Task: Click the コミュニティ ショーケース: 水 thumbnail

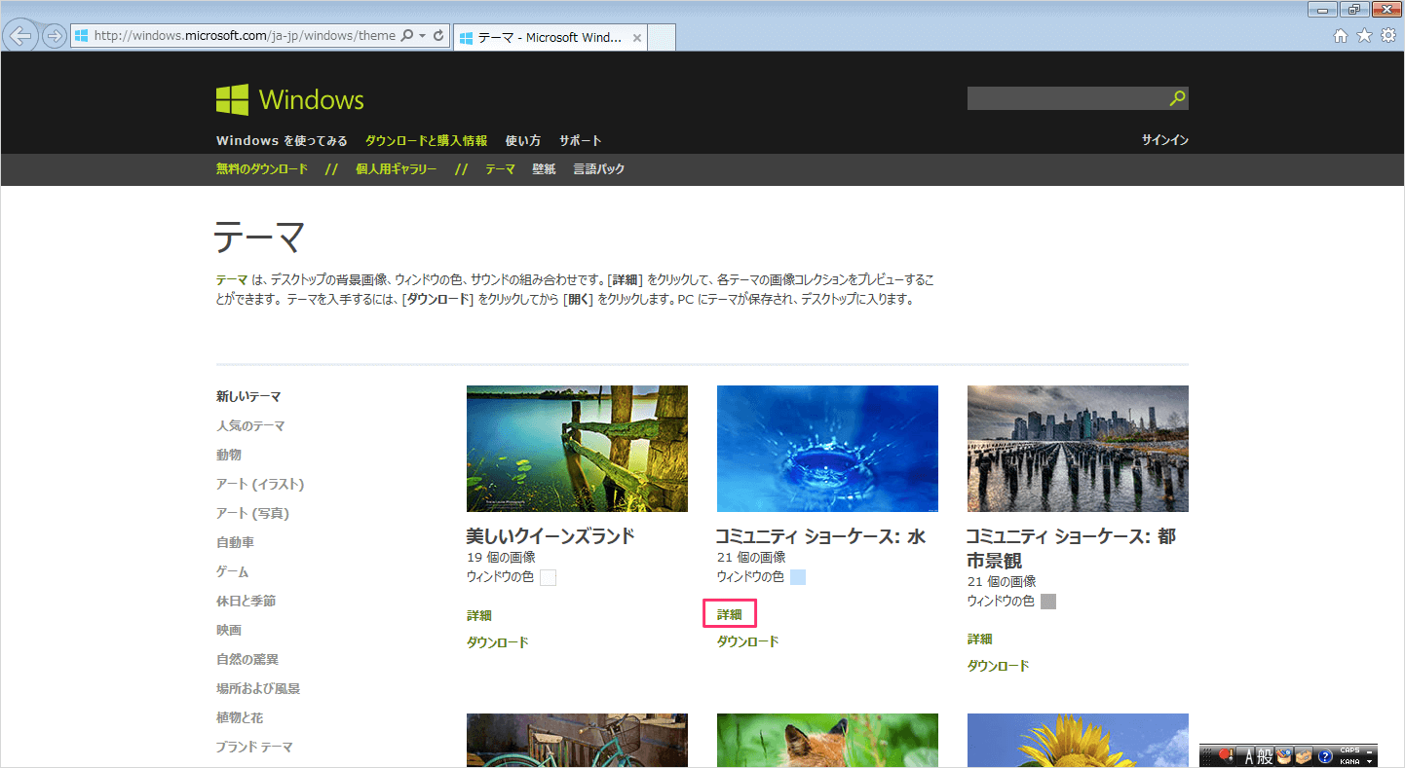Action: pos(827,449)
